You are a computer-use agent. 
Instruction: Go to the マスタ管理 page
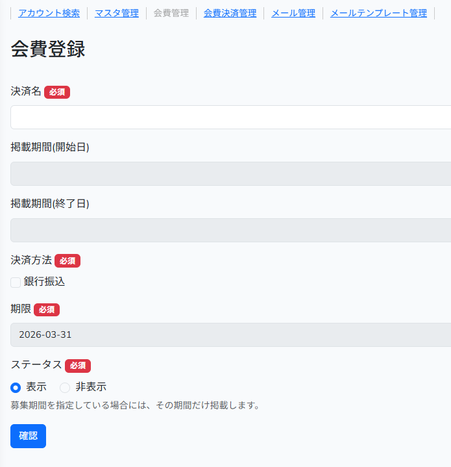116,13
